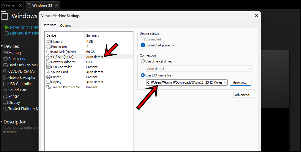This screenshot has width=301, height=152.
Task: Close the Windows 11 tab
Action: pos(56,5)
